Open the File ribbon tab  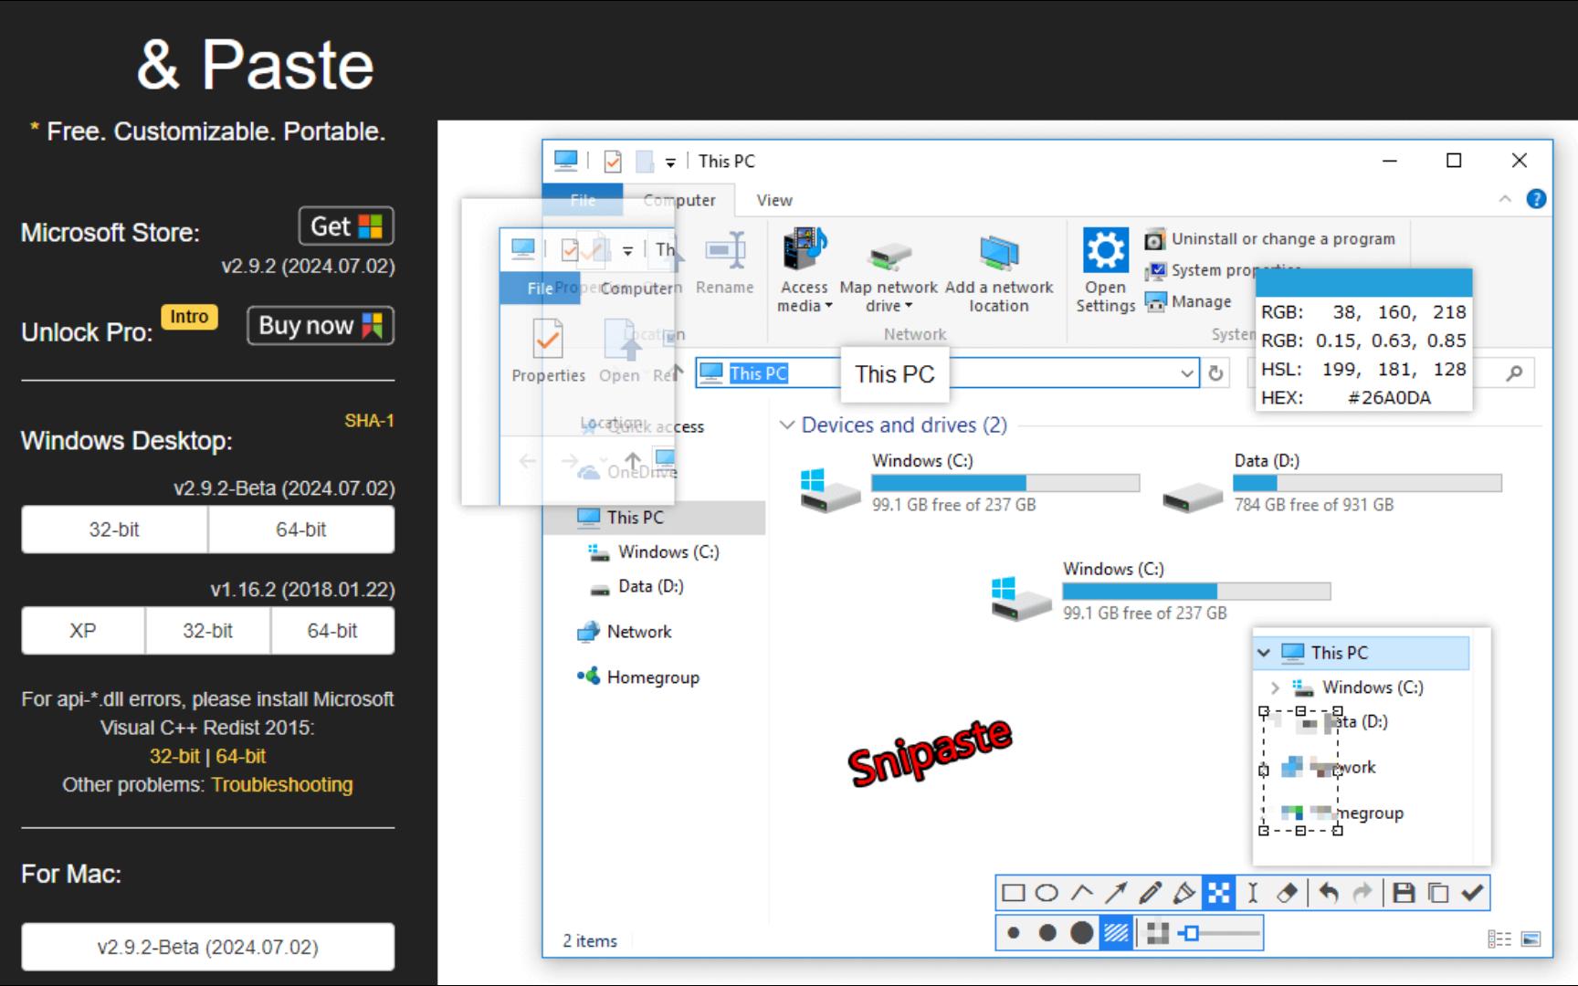pos(583,200)
